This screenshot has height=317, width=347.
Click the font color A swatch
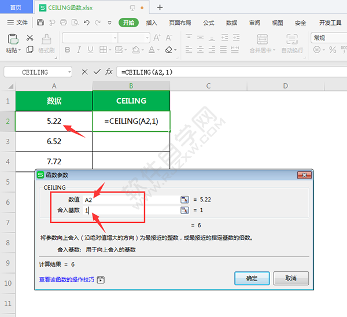pos(152,50)
